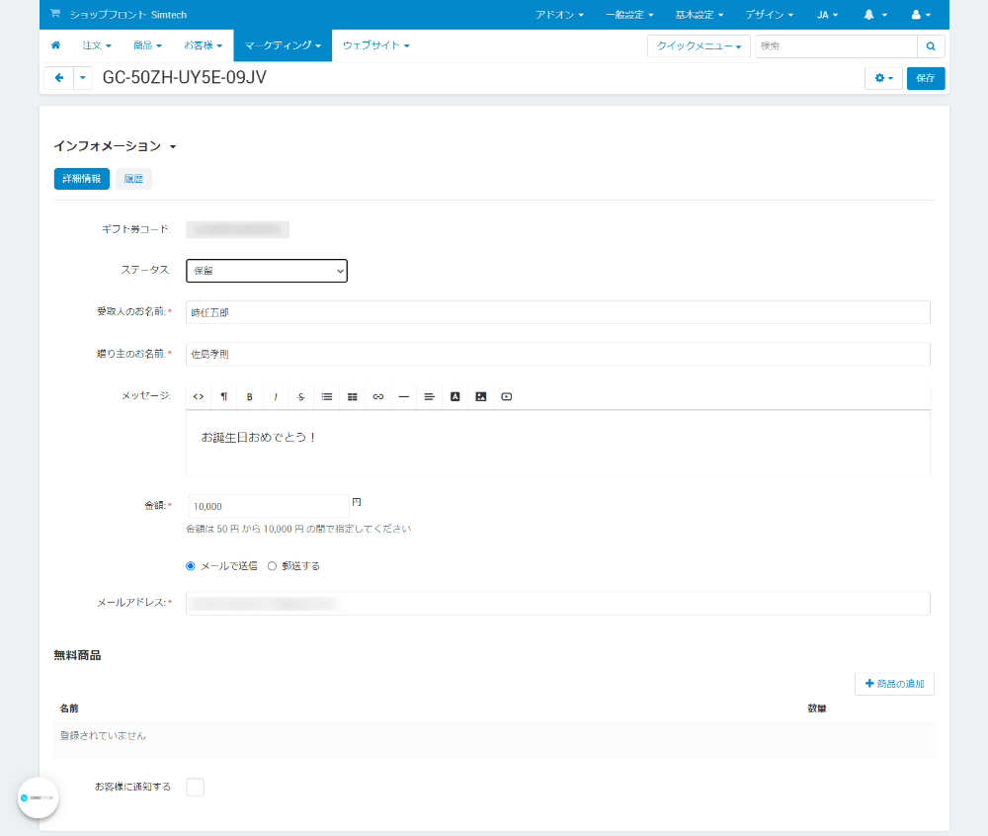Click the 無料商品 section heading
The height and width of the screenshot is (836, 988).
77,656
